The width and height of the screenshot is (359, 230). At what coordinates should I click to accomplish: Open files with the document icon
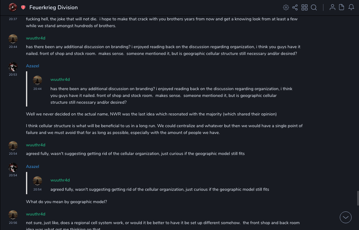click(342, 7)
